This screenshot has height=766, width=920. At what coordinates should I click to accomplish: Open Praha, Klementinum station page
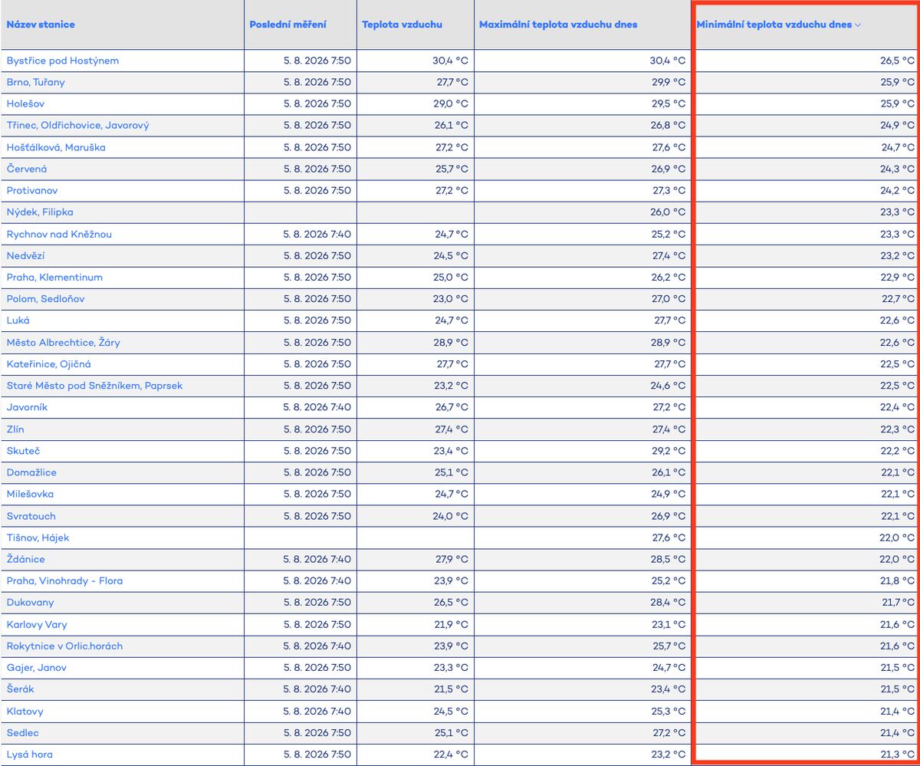click(x=54, y=277)
